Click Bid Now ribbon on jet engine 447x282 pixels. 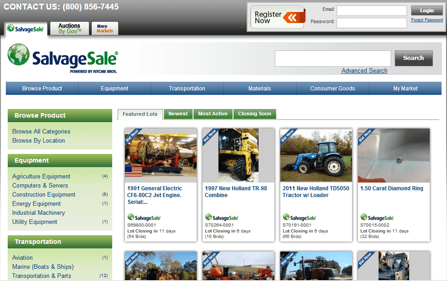(x=132, y=136)
